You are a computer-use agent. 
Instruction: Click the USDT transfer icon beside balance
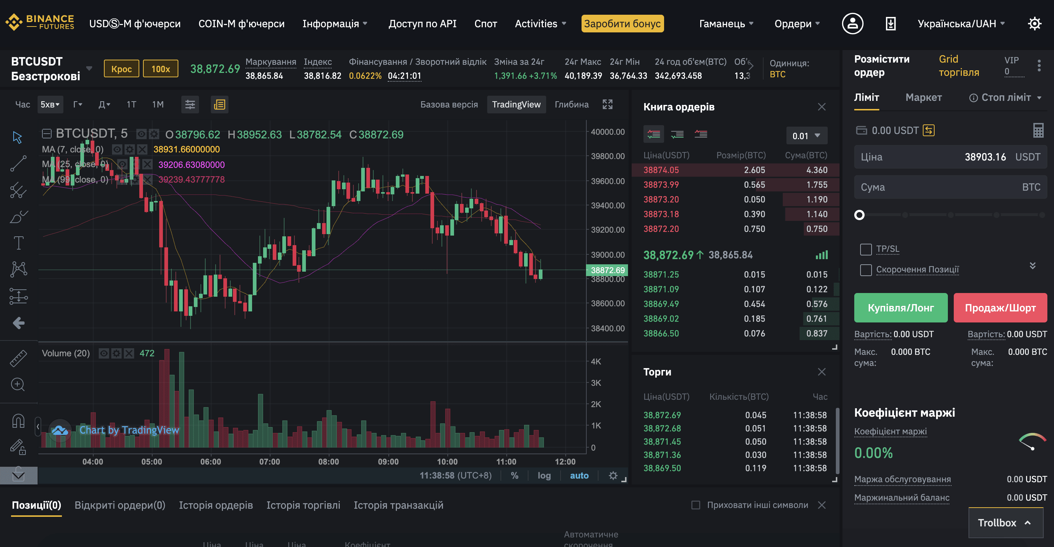(928, 130)
